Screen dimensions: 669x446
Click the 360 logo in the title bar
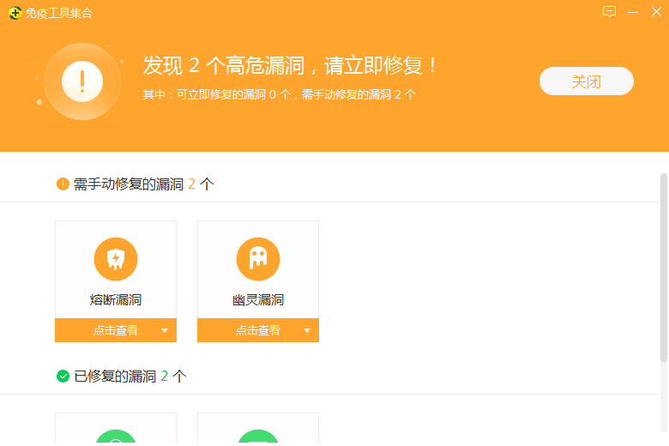click(x=15, y=13)
